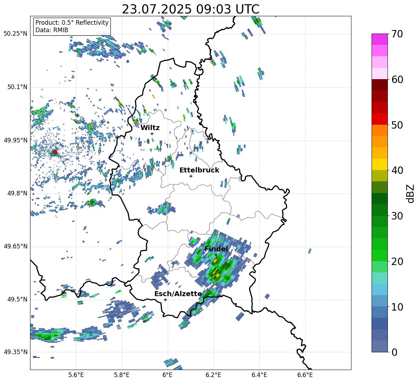This screenshot has width=419, height=382.
Task: Click the colorbar tick label 50
Action: (x=397, y=125)
